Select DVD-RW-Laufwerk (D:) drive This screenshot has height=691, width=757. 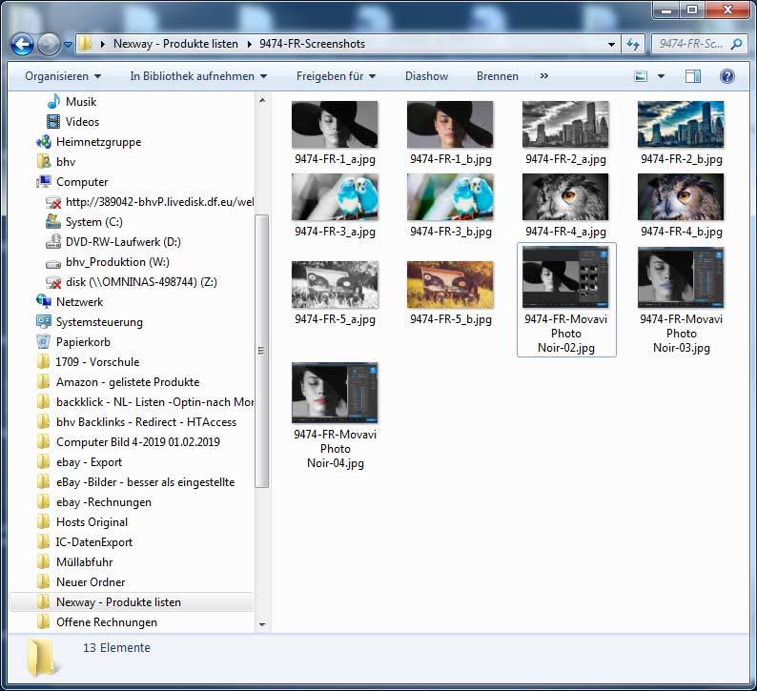[123, 242]
